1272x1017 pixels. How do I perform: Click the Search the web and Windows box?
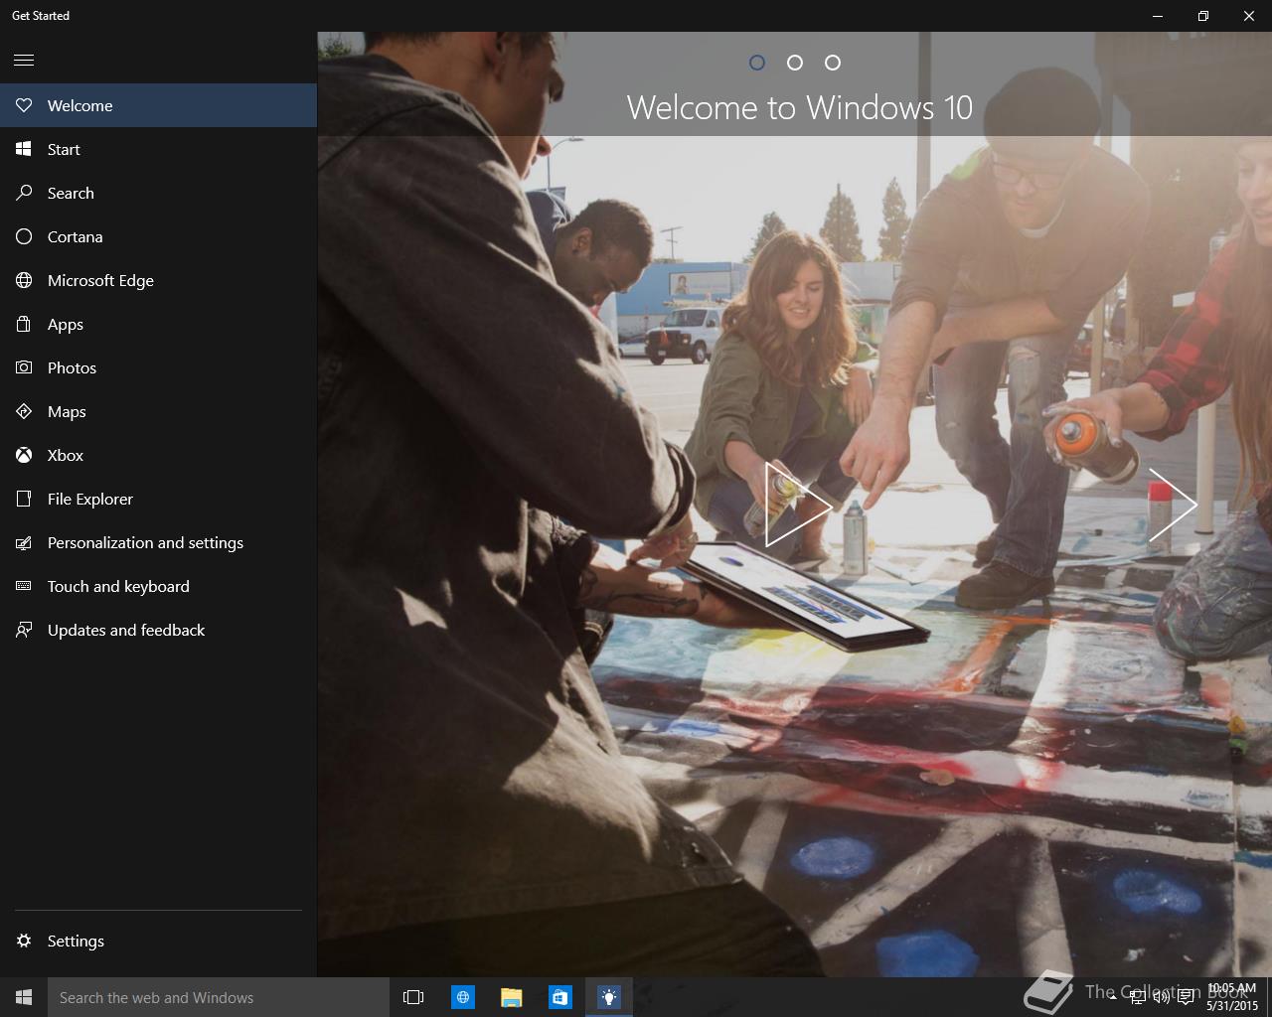[x=219, y=997]
